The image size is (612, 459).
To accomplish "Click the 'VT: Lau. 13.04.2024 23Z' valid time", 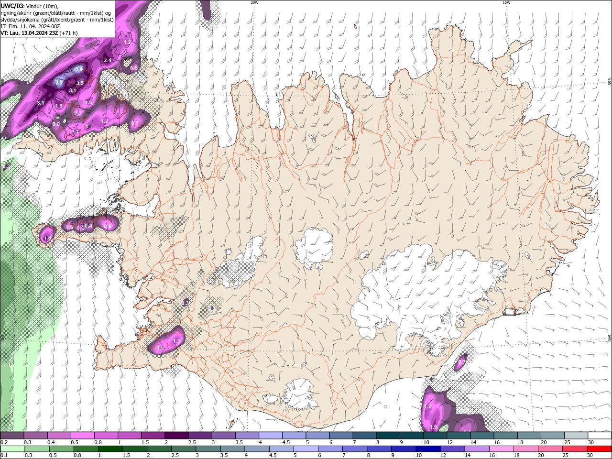I will pyautogui.click(x=29, y=33).
